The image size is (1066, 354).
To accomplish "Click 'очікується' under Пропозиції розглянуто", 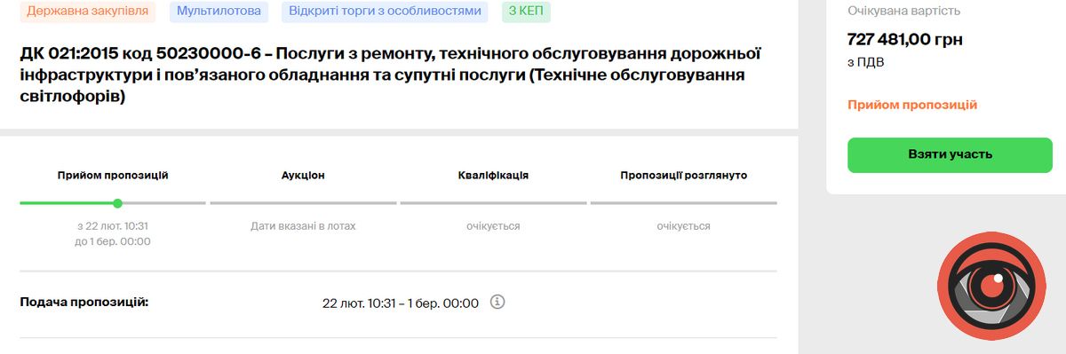I will [x=683, y=226].
